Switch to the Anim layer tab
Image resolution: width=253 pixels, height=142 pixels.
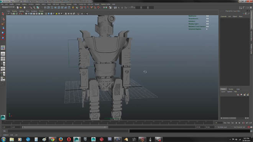click(238, 89)
